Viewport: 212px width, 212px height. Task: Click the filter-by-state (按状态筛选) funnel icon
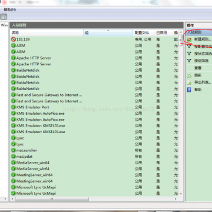coord(189,54)
